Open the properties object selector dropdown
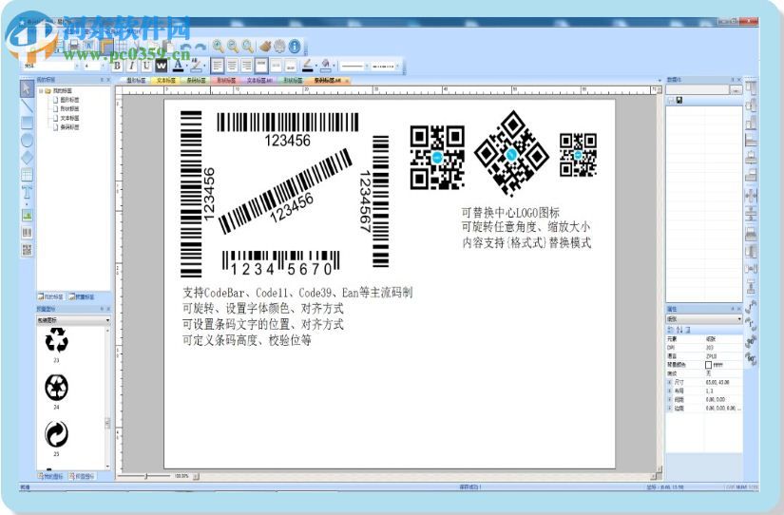The height and width of the screenshot is (515, 784). (704, 319)
